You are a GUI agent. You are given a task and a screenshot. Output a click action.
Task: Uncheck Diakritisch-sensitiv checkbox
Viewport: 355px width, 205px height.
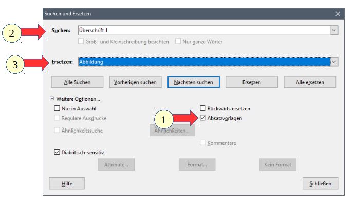(57, 152)
